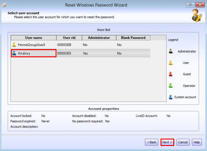Screen dimensions: 207x151
Task: Select the HomeGroupUser$ account row
Action: 80,45
